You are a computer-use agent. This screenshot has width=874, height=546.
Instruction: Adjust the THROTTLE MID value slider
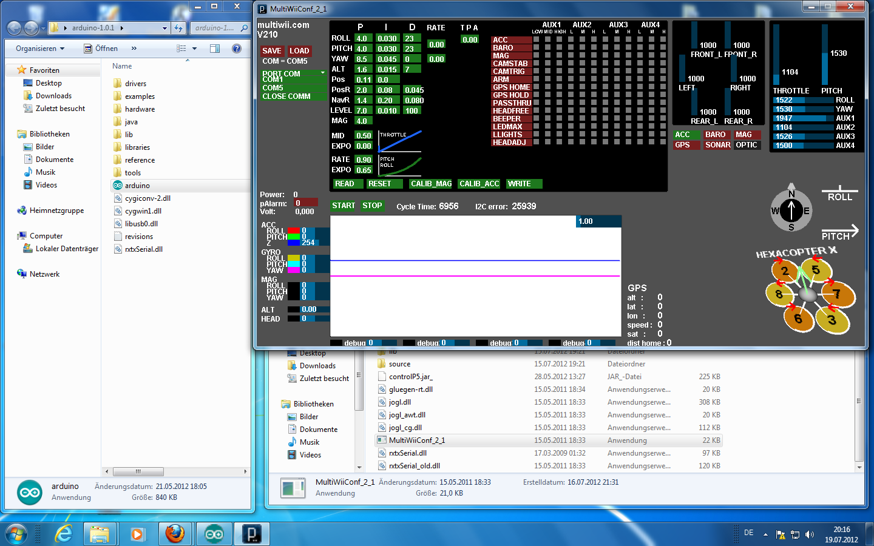tap(364, 136)
